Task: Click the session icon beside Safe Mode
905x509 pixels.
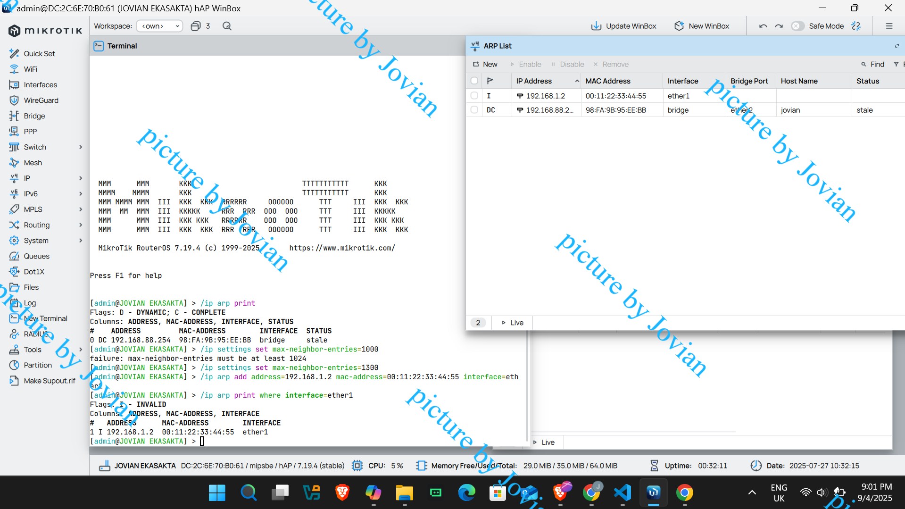Action: pyautogui.click(x=856, y=26)
